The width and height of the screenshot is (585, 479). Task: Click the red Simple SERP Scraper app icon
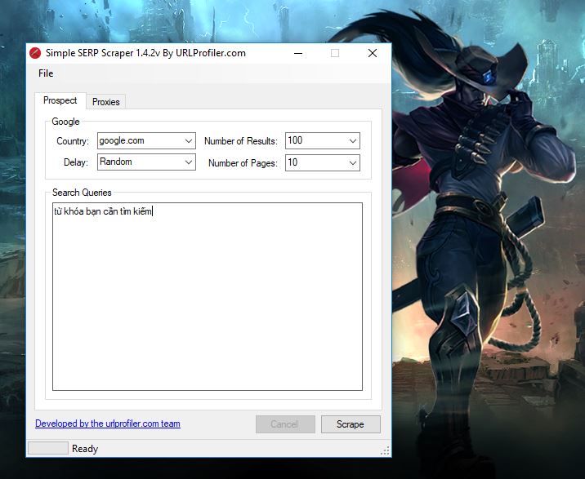tap(35, 53)
